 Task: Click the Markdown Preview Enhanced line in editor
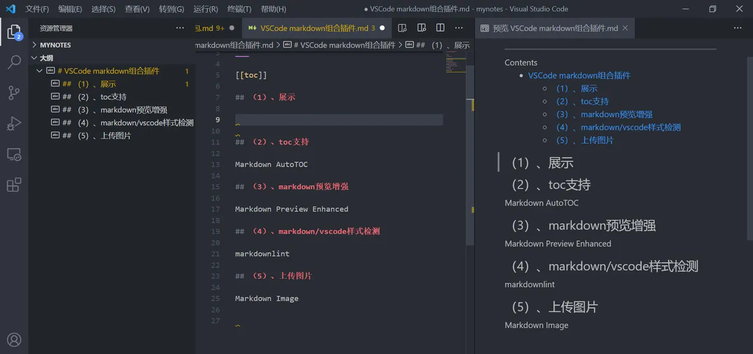click(x=291, y=209)
